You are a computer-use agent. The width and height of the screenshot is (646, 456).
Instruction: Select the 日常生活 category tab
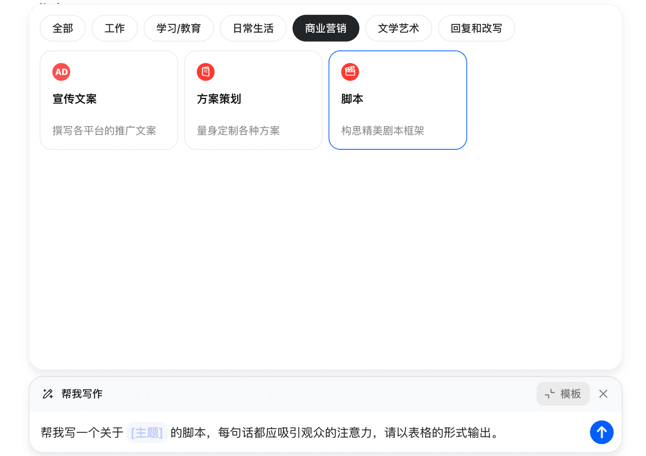253,28
